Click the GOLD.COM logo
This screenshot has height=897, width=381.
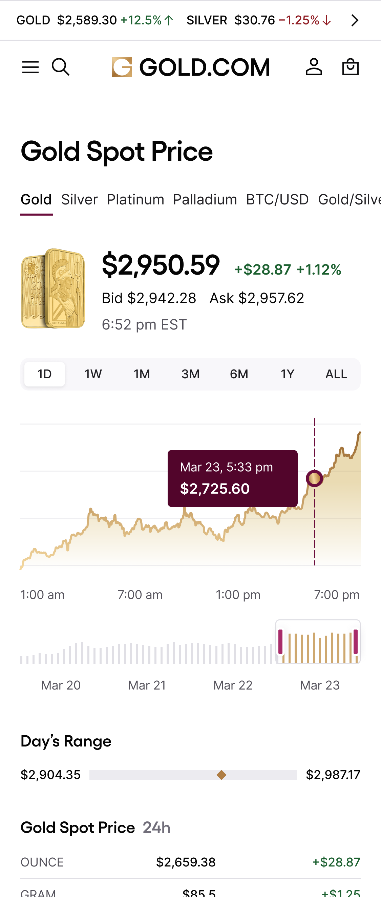191,67
